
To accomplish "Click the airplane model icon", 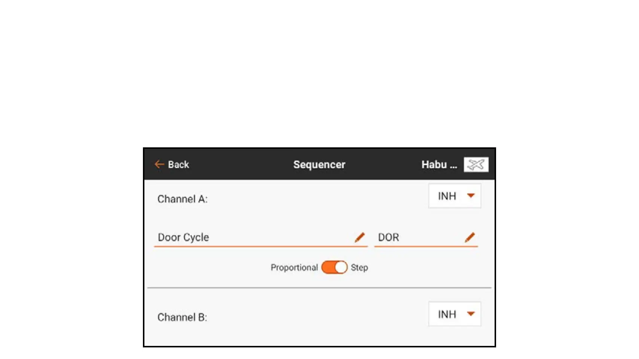I will [x=476, y=165].
